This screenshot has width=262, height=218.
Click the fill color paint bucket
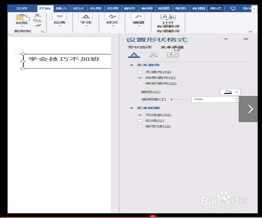click(x=228, y=92)
